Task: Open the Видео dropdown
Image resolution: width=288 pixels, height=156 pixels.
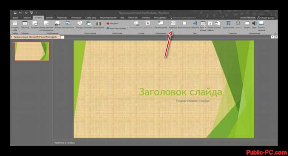Action: pyautogui.click(x=247, y=26)
